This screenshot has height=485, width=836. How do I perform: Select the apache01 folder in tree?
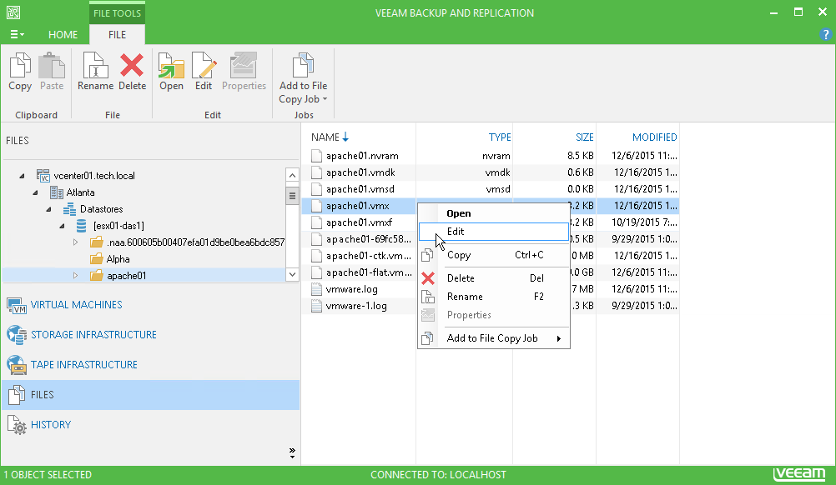point(126,276)
